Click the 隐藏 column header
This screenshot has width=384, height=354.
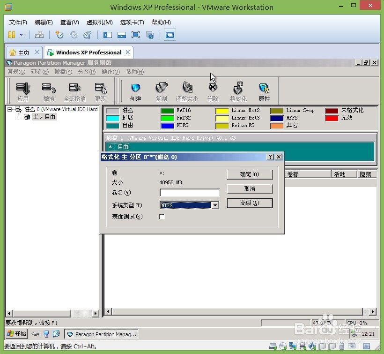366,174
